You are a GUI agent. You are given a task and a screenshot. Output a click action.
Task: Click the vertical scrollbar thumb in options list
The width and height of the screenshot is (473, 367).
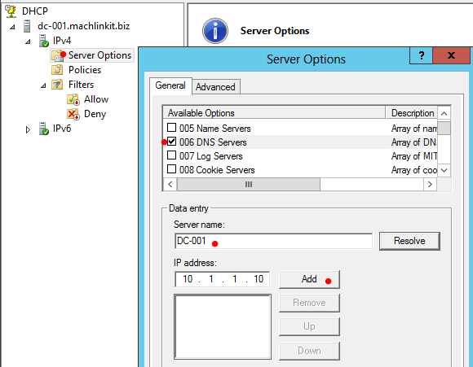tap(444, 128)
